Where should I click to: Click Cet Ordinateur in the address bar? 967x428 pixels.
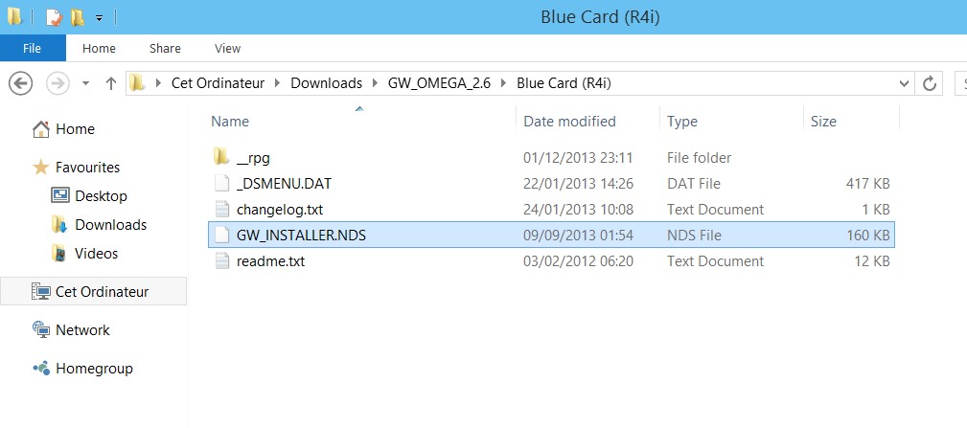[x=218, y=83]
